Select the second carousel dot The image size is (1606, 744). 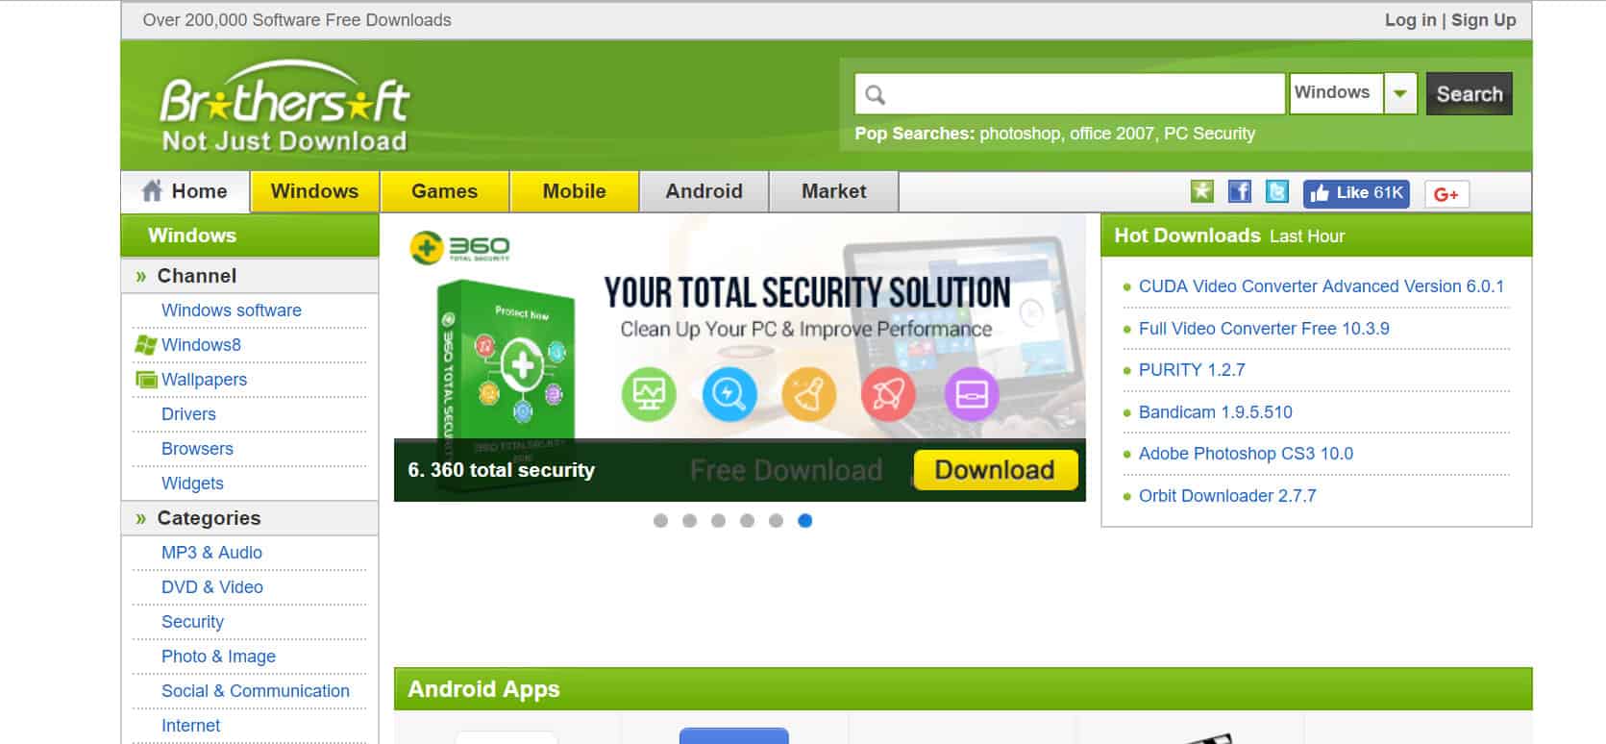(x=689, y=521)
